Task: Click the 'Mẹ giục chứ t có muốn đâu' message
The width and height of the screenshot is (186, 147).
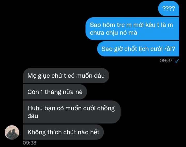Action: tap(66, 76)
